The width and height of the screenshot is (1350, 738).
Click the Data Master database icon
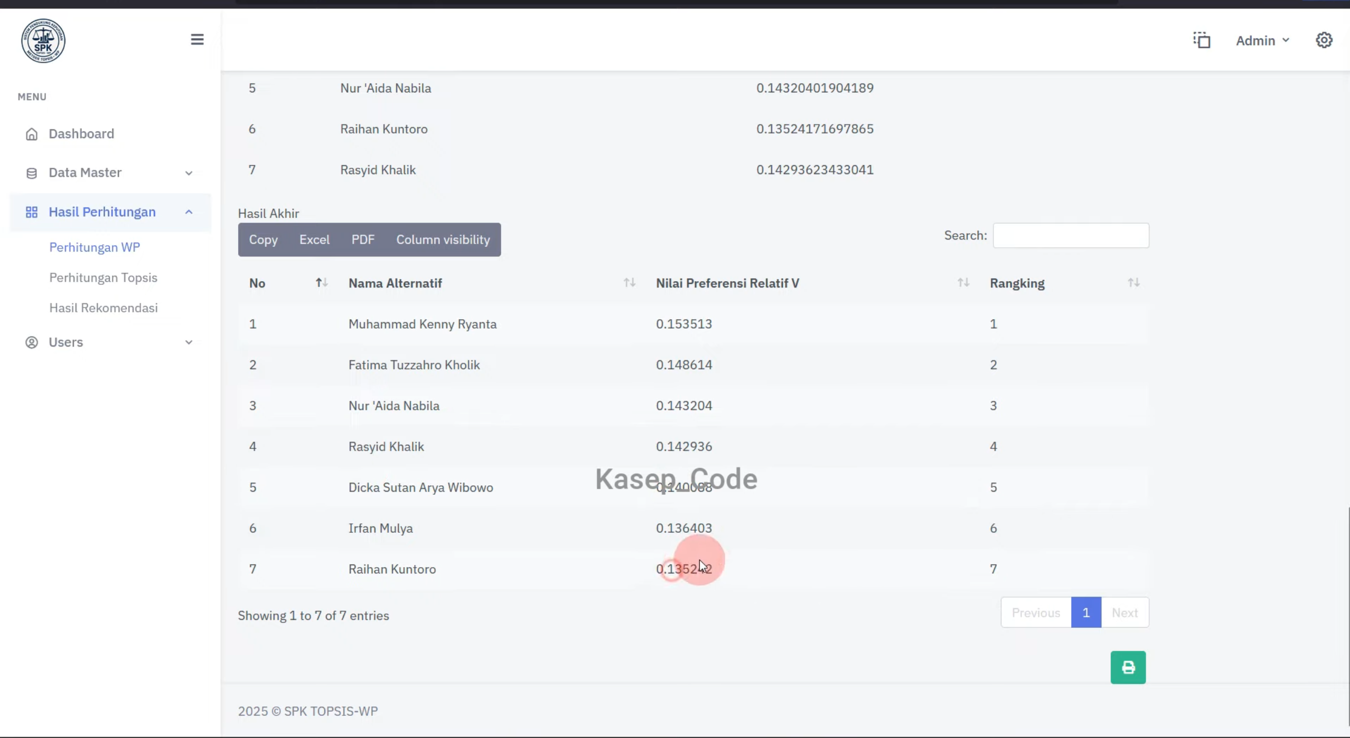click(32, 173)
